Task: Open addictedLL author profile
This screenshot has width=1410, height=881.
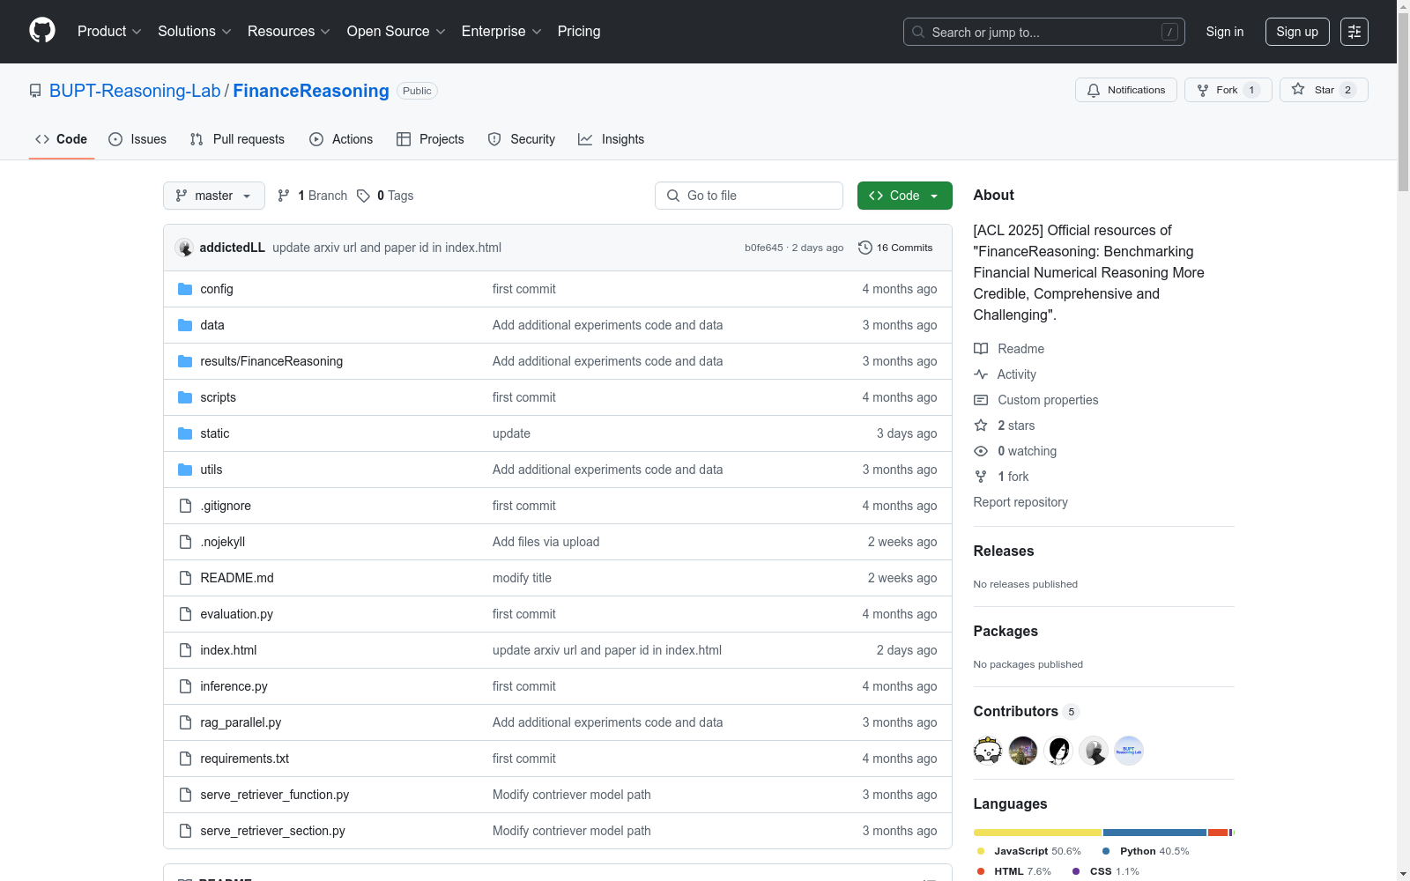Action: click(232, 248)
